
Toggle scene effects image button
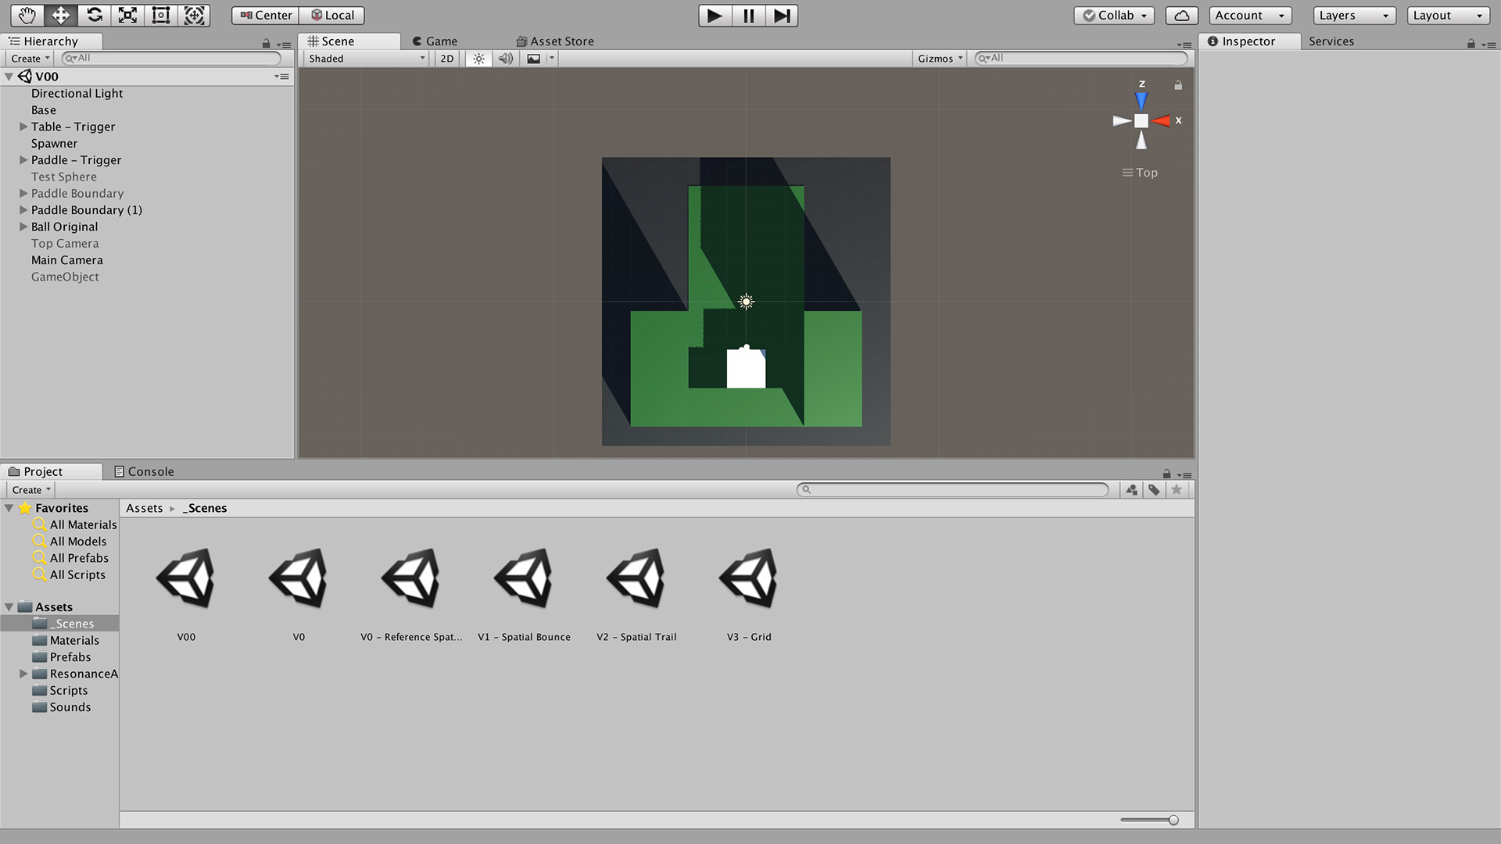pos(533,59)
